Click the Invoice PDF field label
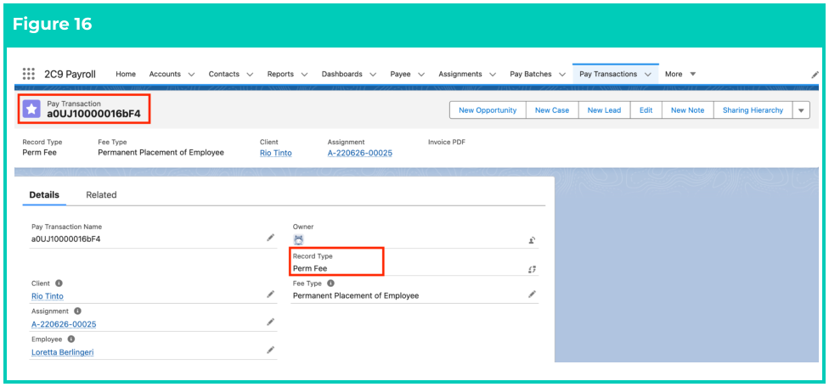 coord(447,142)
